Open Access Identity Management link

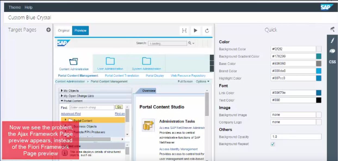(x=178, y=149)
